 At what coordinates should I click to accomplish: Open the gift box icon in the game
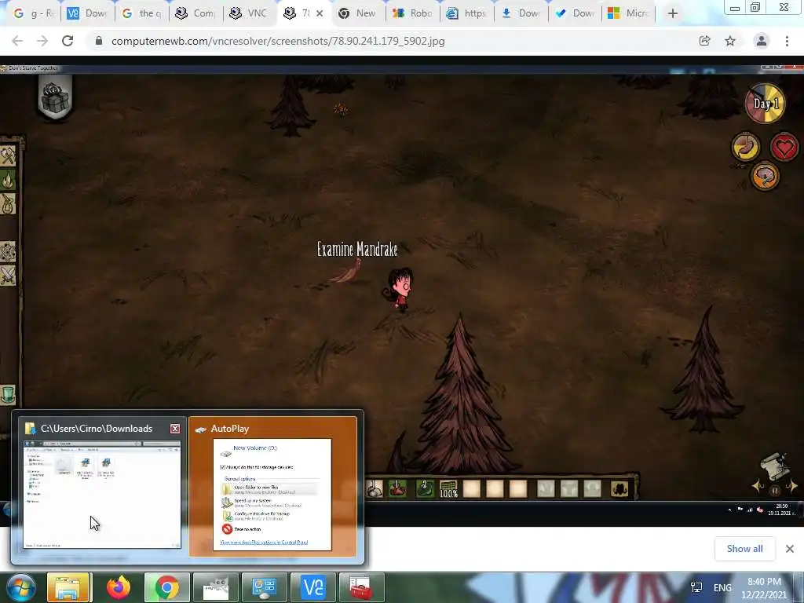pos(55,98)
